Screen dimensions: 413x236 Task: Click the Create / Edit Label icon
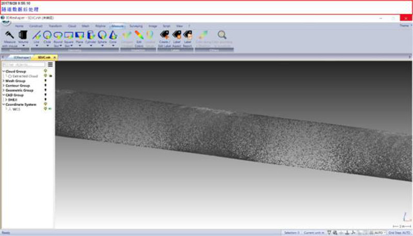(x=164, y=36)
